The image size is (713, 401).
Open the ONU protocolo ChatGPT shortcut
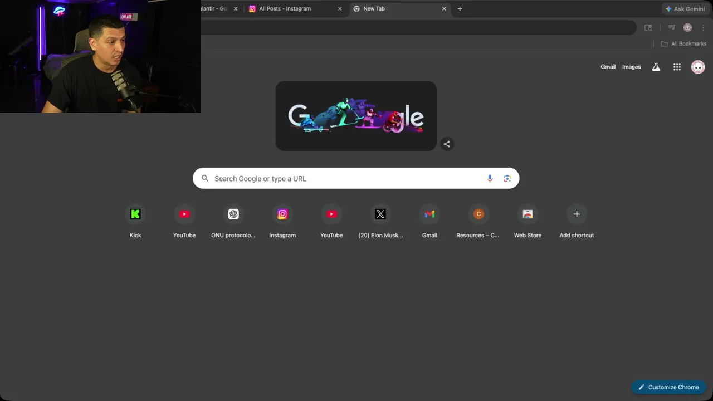tap(233, 221)
